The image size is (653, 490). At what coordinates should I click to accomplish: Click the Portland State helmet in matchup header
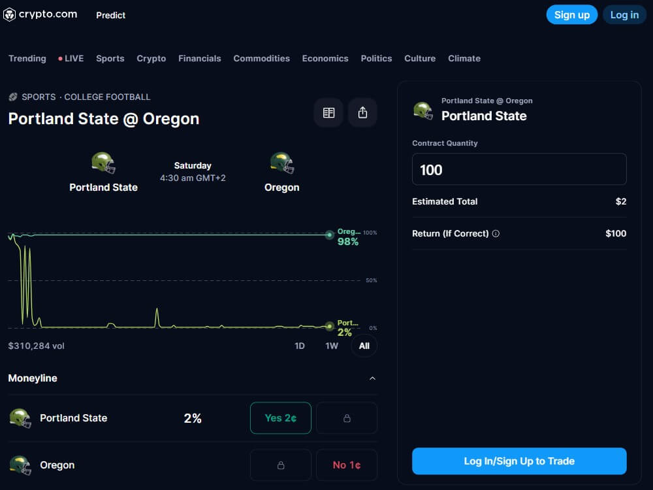[103, 163]
